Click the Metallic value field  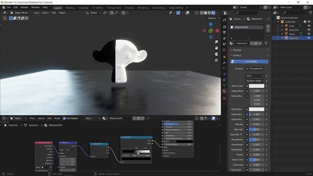click(x=256, y=124)
